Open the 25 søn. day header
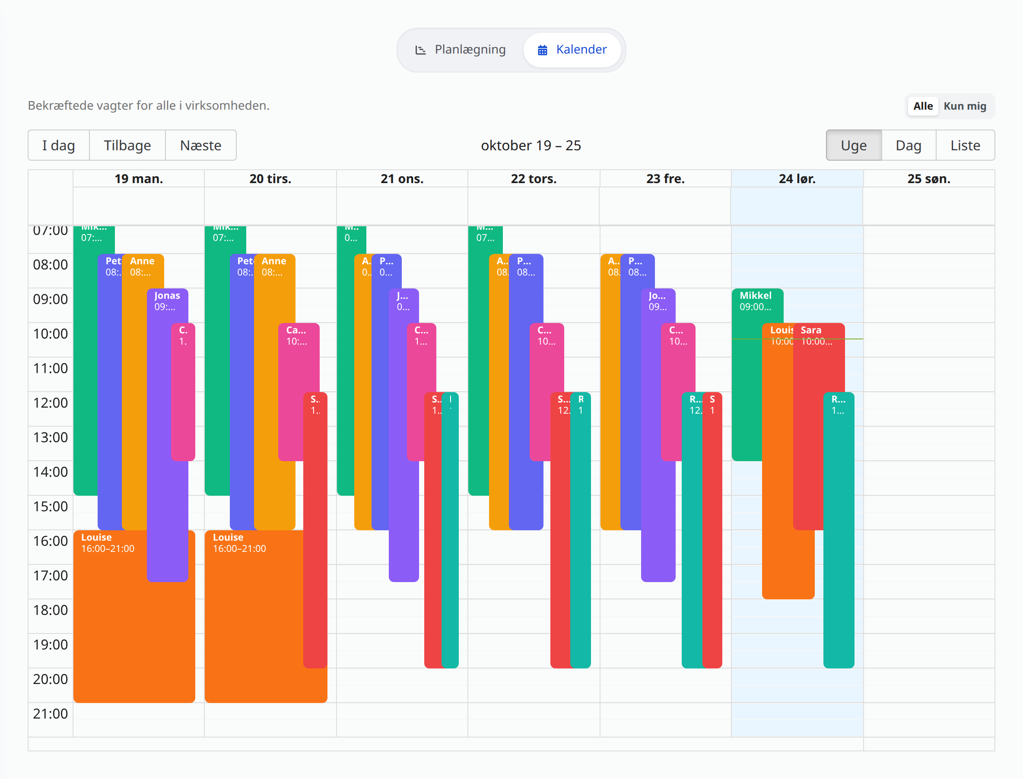1023x779 pixels. click(x=929, y=179)
